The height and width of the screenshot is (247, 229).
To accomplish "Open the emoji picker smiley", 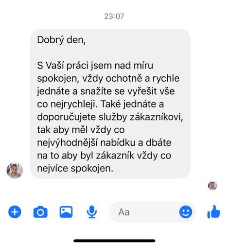I will pos(186,212).
